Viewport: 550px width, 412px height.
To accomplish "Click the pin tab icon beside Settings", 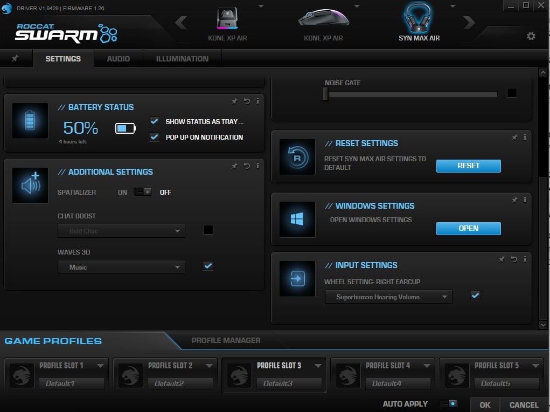I will pos(15,58).
